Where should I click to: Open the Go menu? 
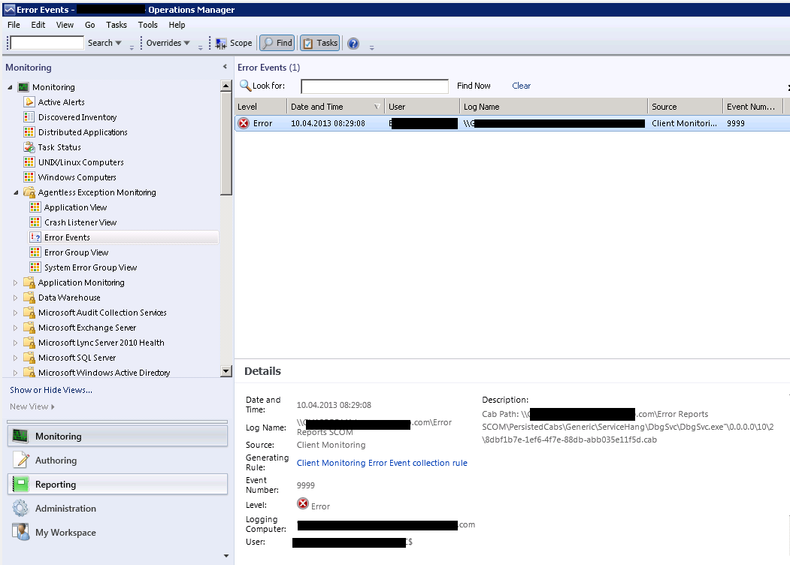click(x=90, y=25)
